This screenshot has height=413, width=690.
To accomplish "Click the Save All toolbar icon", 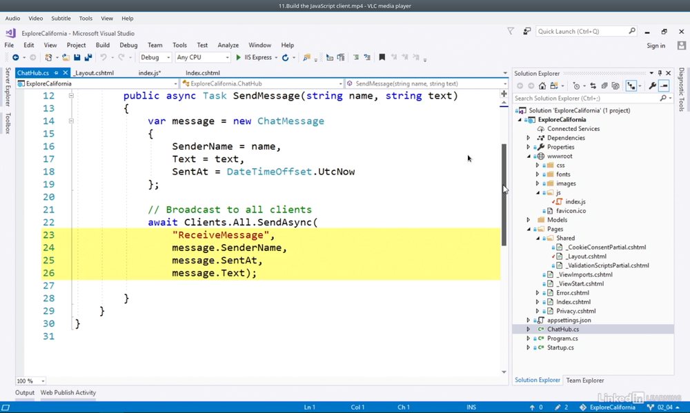I will point(88,58).
